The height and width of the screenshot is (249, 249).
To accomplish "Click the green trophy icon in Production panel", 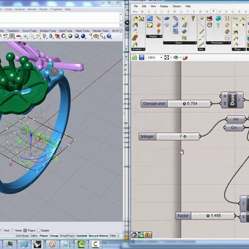I will point(218,26).
